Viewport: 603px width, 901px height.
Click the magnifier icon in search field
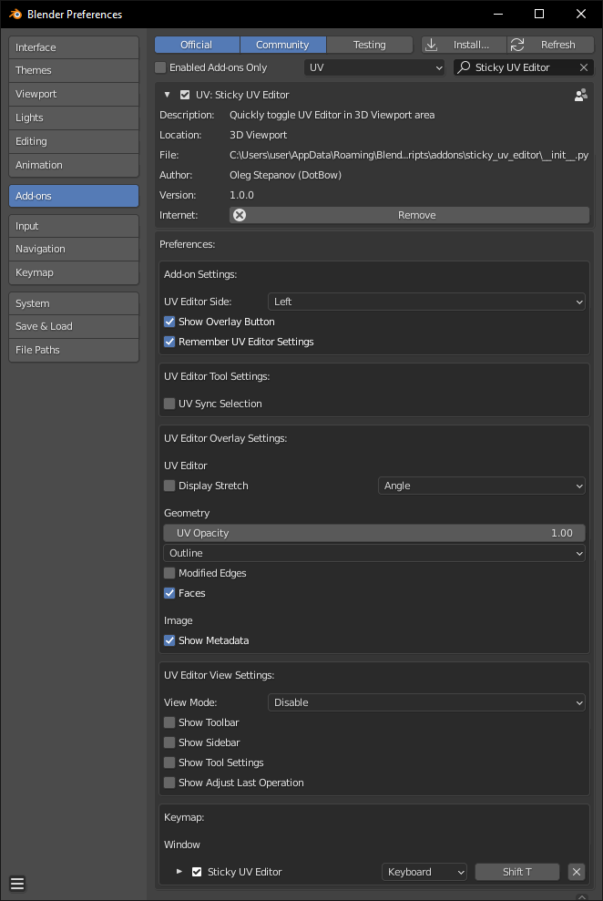(x=464, y=67)
